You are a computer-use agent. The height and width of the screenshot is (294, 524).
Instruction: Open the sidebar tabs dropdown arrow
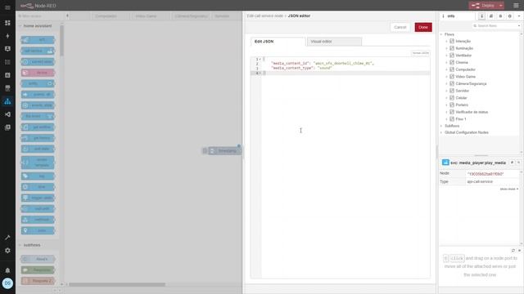click(519, 16)
